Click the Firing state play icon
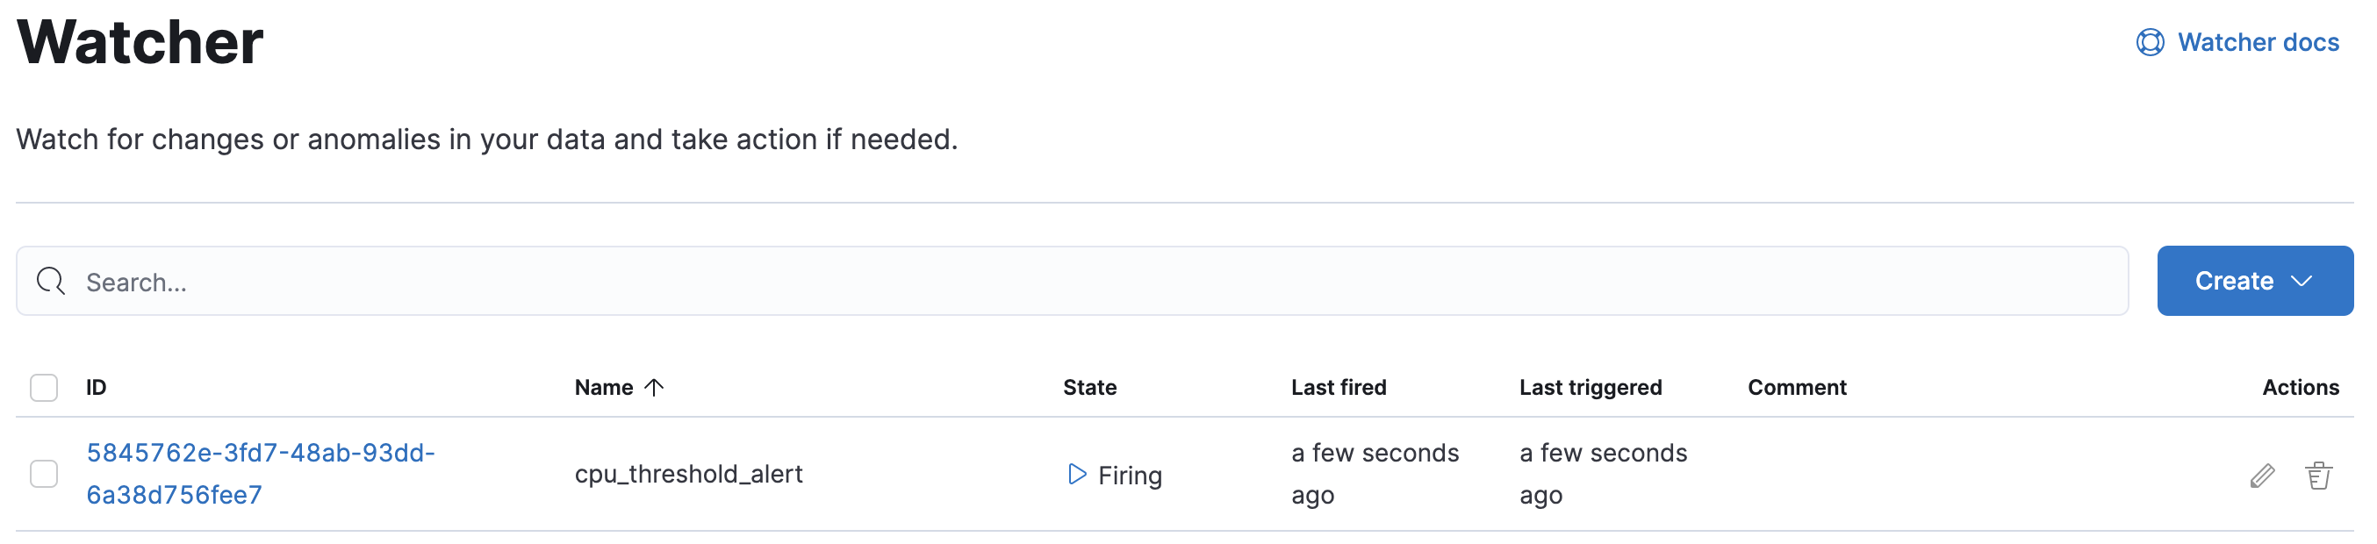 pyautogui.click(x=1076, y=475)
